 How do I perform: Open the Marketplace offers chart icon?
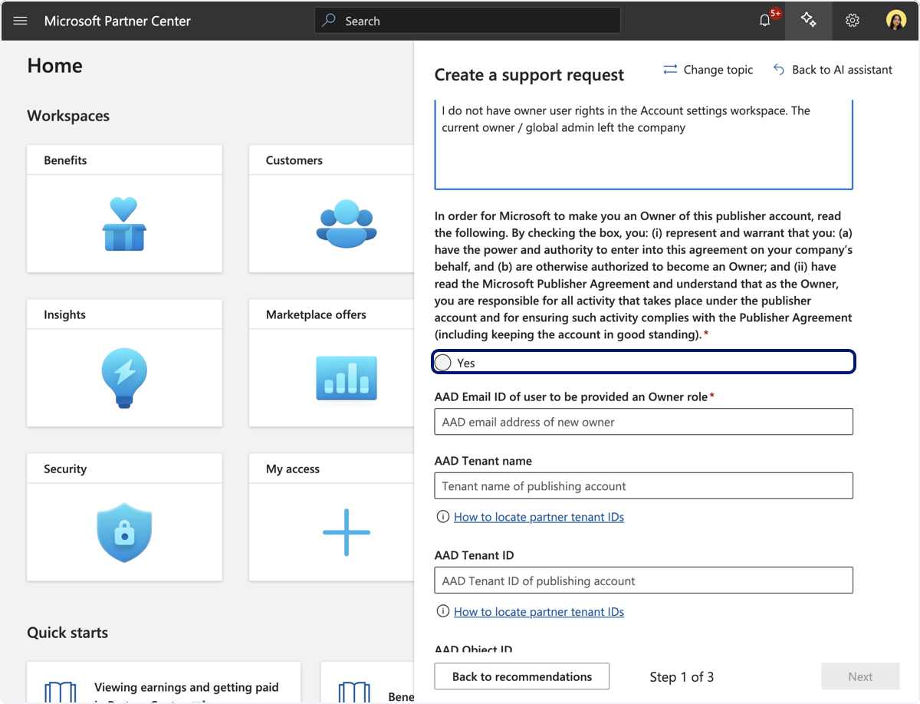[347, 377]
